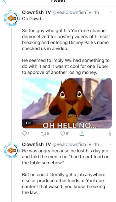View tweet analytics bar chart icon
Screen dimensions: 116x202
(109, 134)
